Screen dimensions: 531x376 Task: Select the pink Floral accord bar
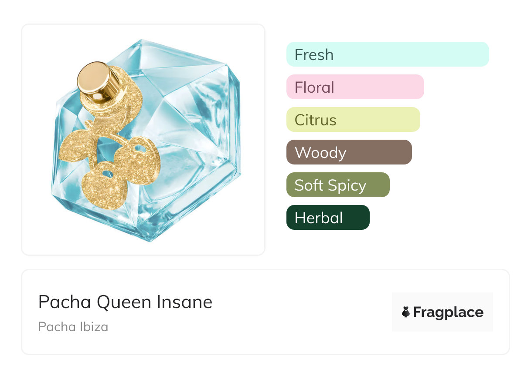pos(355,87)
